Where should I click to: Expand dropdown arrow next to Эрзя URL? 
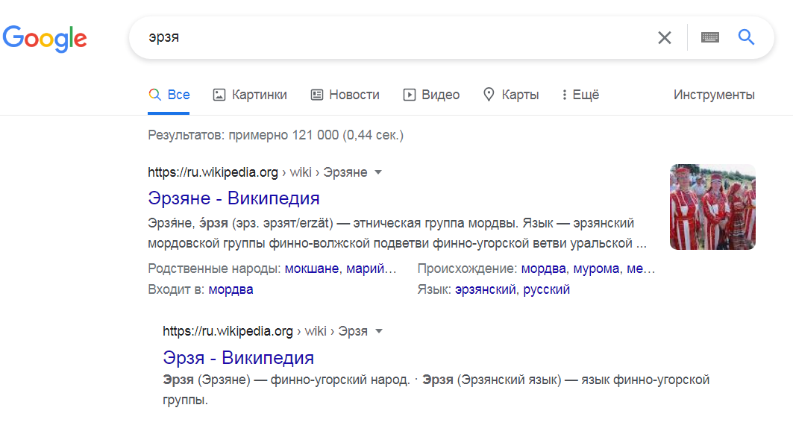tap(378, 330)
